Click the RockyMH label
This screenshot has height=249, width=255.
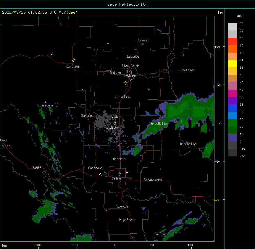pos(72,67)
